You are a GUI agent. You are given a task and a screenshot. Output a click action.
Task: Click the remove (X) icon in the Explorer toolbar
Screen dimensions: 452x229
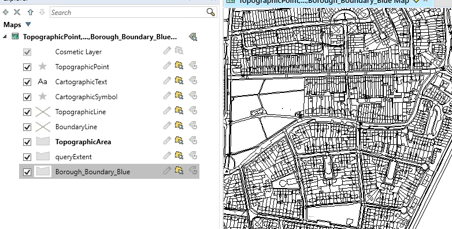coord(17,12)
